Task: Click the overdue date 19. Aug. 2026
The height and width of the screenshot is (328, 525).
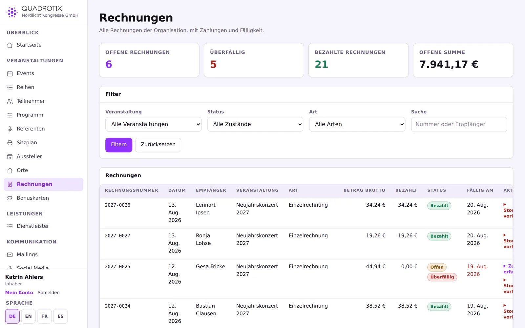Action: pyautogui.click(x=477, y=270)
